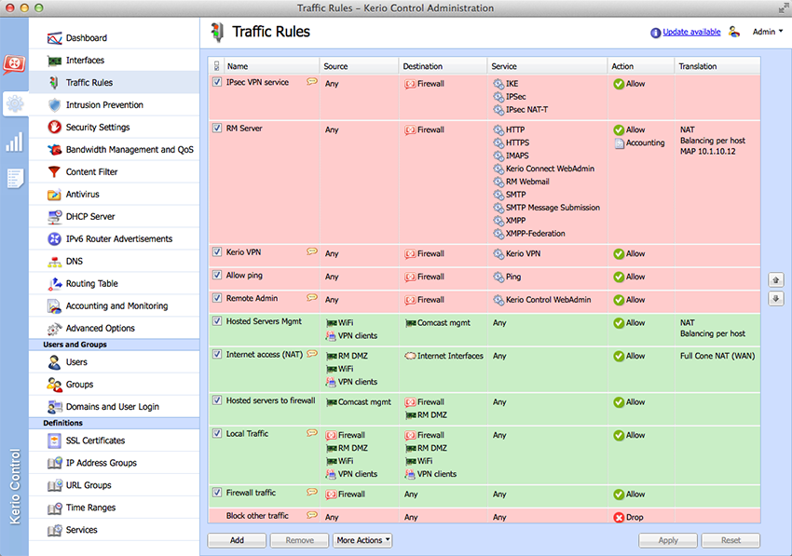This screenshot has height=556, width=792.
Task: Click the comment bubble on Remote Admin rule
Action: pyautogui.click(x=312, y=297)
